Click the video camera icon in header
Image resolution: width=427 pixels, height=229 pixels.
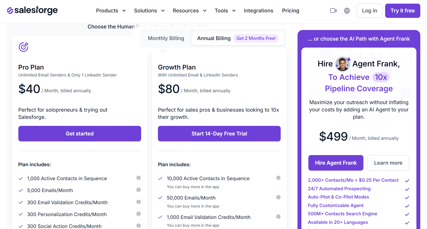coord(333,11)
